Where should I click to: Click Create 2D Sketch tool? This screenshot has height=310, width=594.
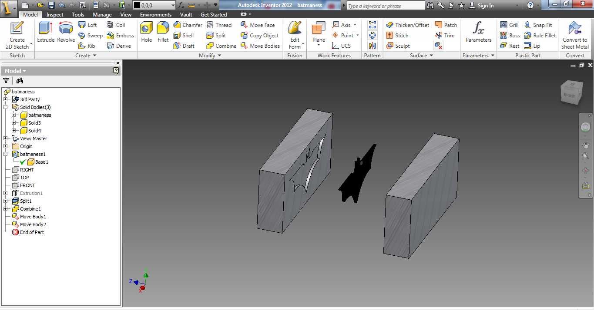click(x=17, y=35)
